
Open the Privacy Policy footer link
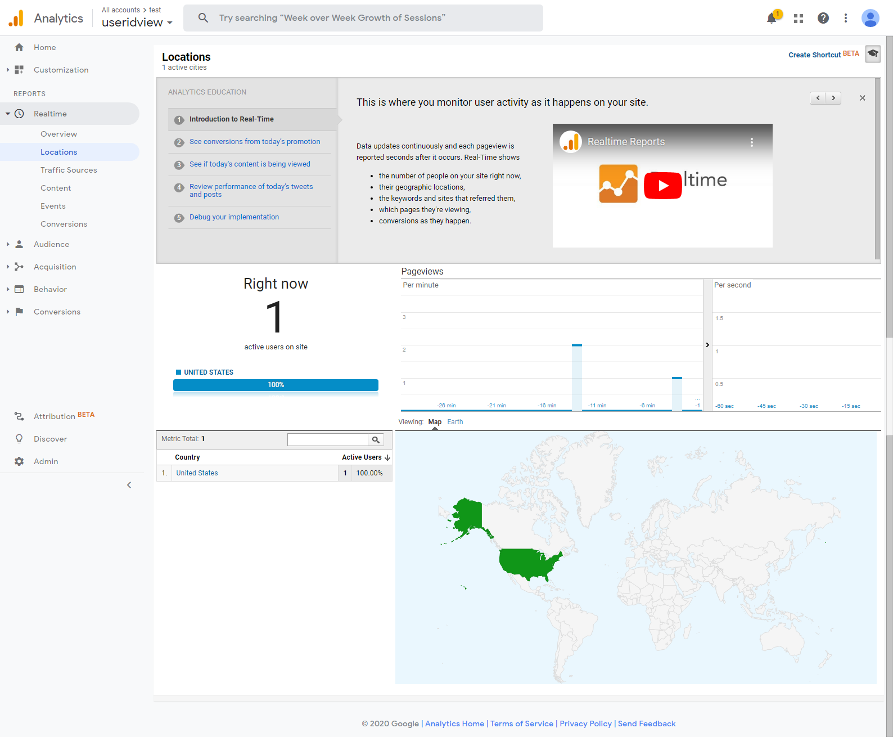(x=585, y=723)
